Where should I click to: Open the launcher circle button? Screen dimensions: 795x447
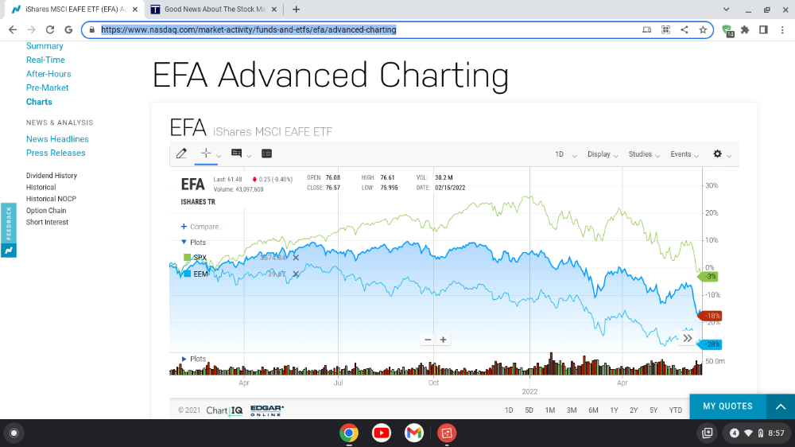[14, 433]
